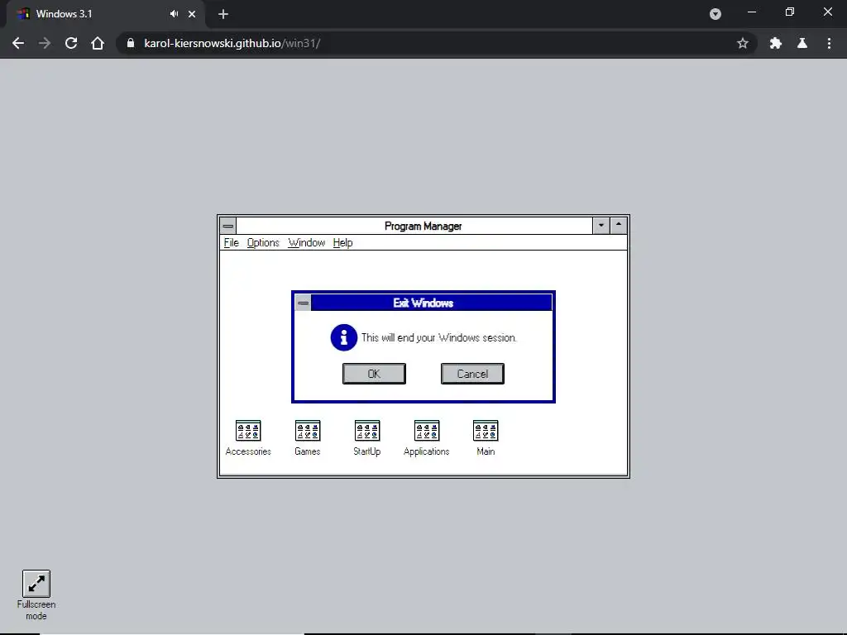View site security lock icon
Screen dimensions: 847x635
click(130, 43)
